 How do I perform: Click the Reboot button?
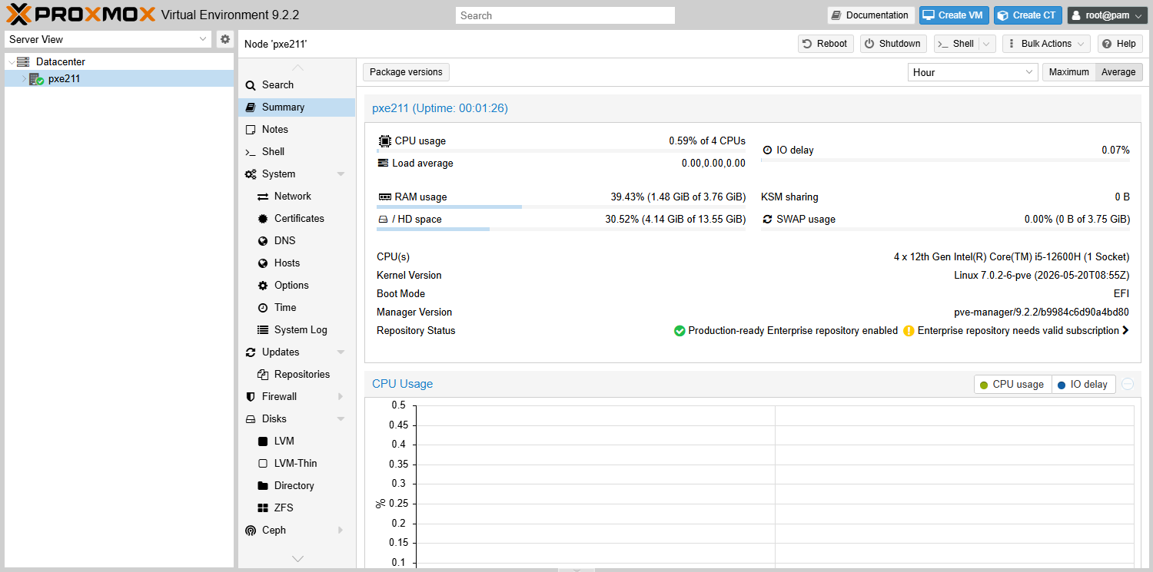[x=825, y=44]
